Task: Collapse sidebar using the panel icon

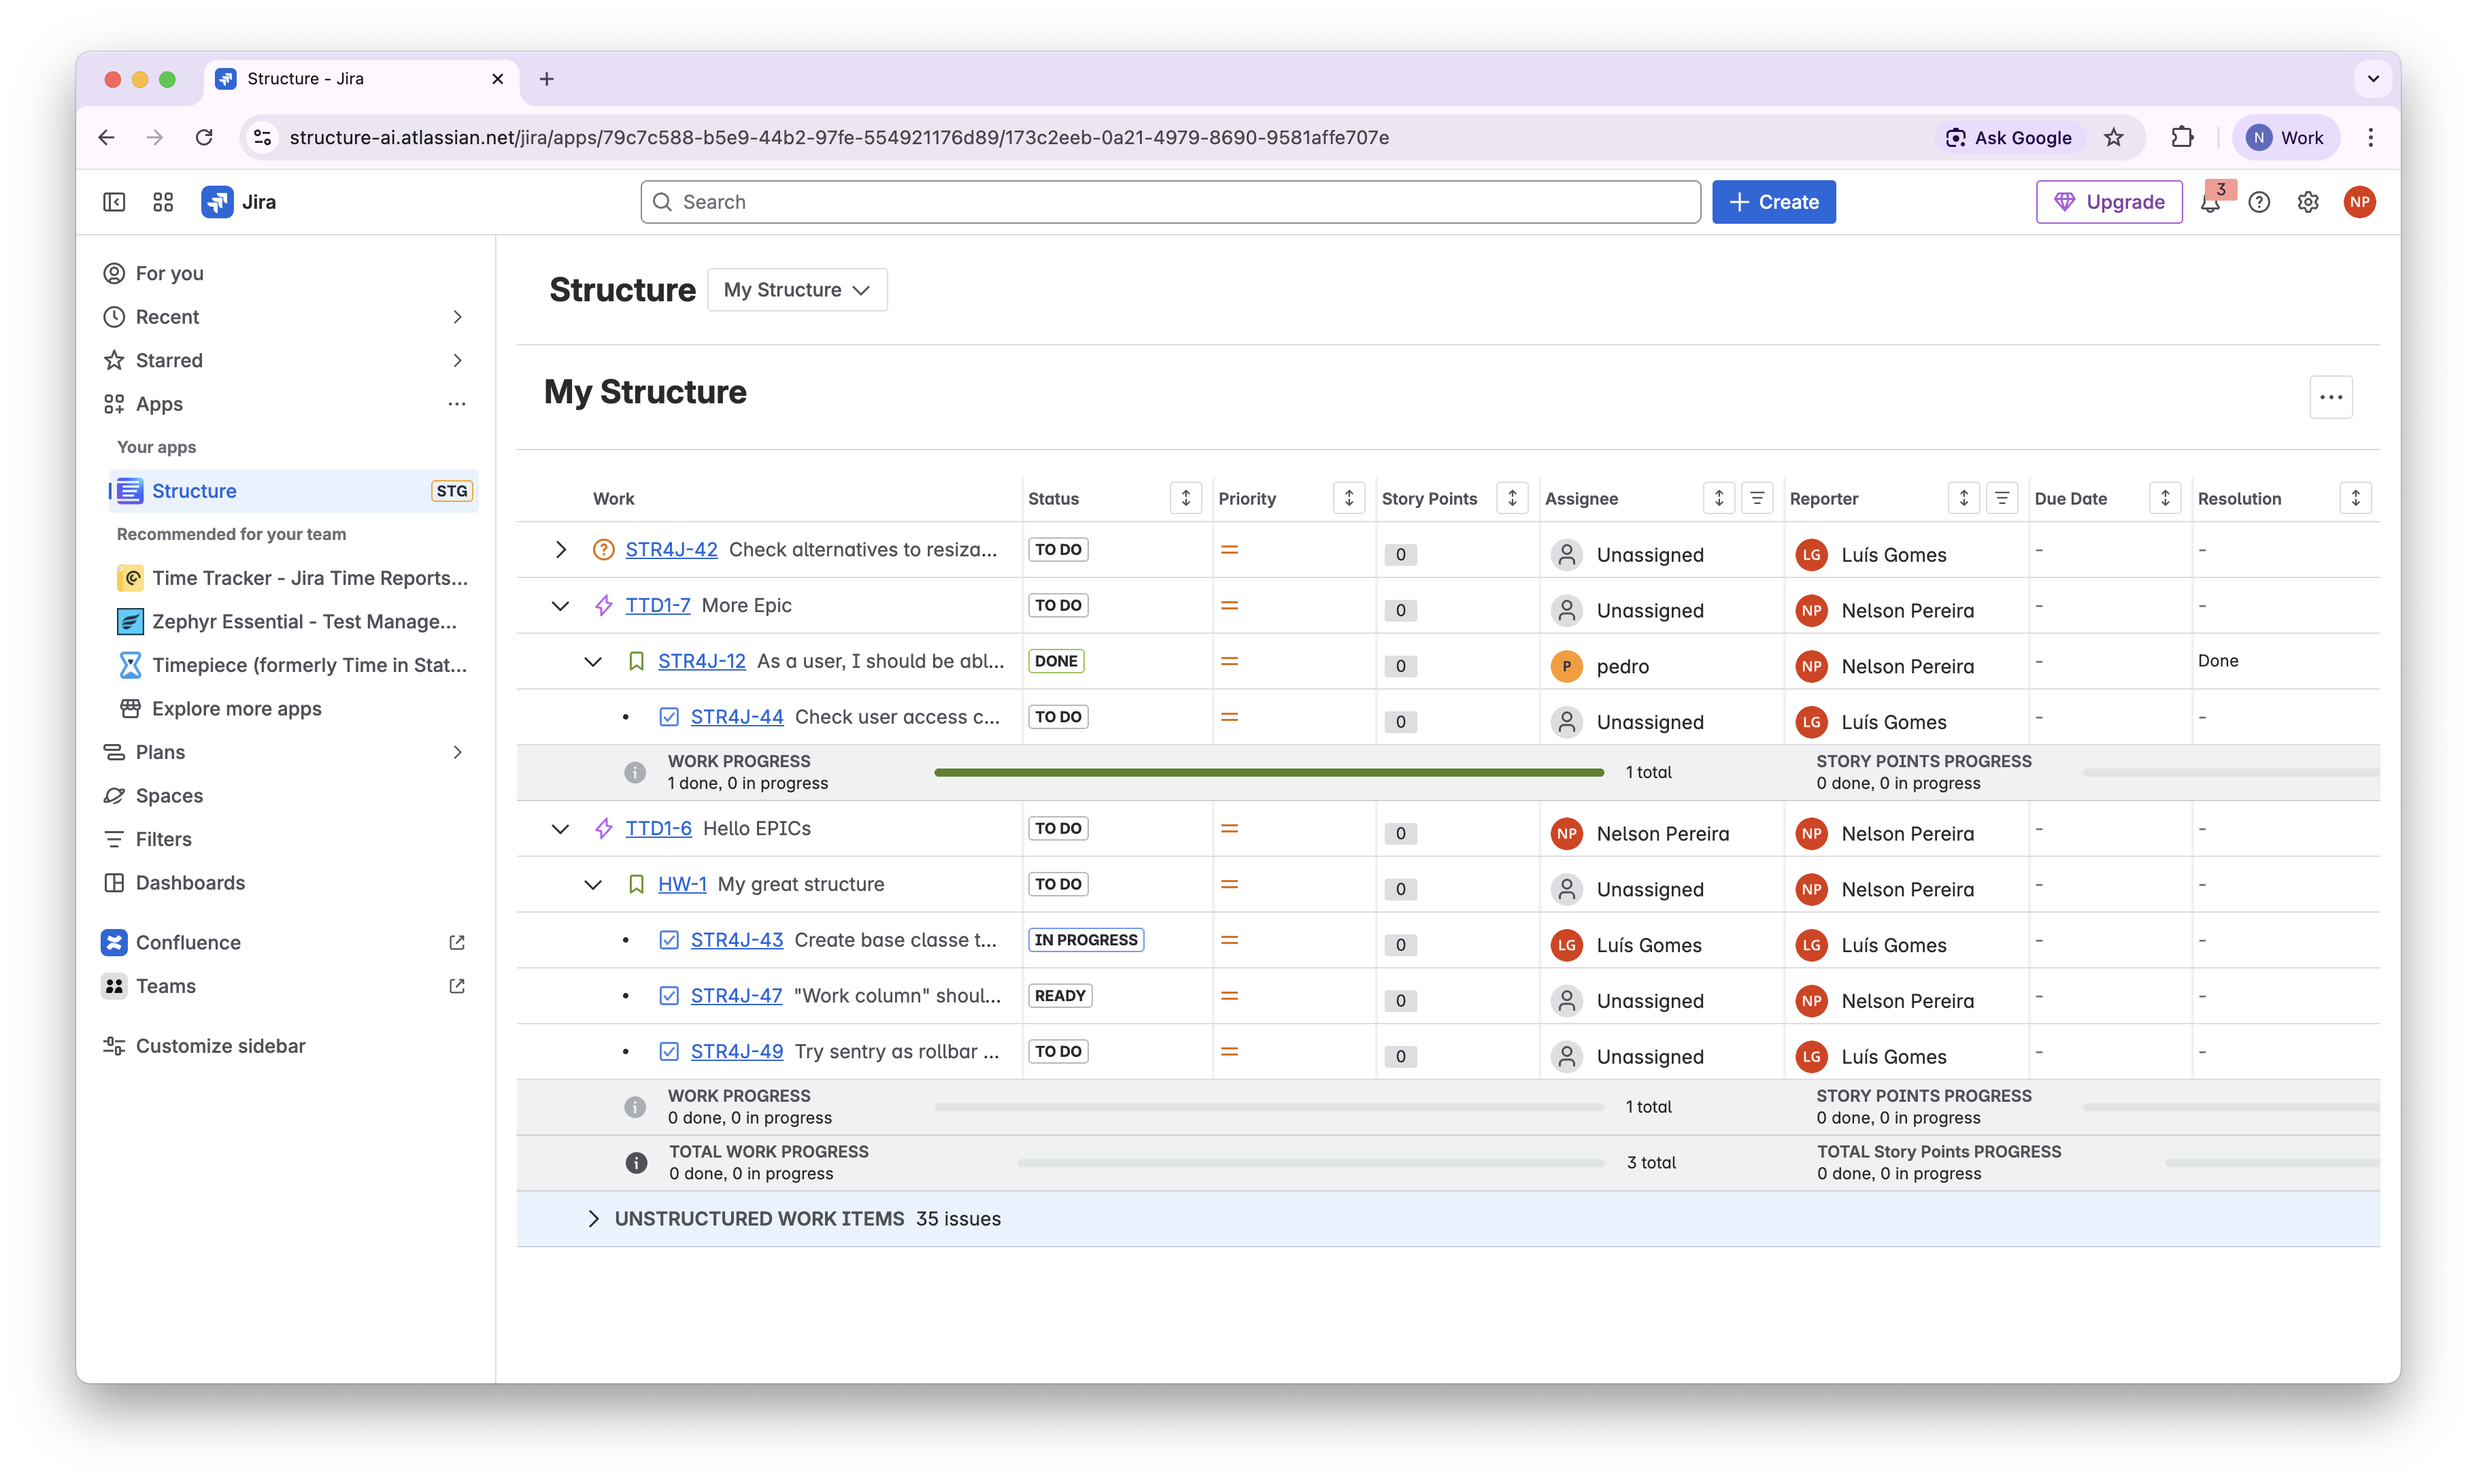Action: tap(114, 203)
